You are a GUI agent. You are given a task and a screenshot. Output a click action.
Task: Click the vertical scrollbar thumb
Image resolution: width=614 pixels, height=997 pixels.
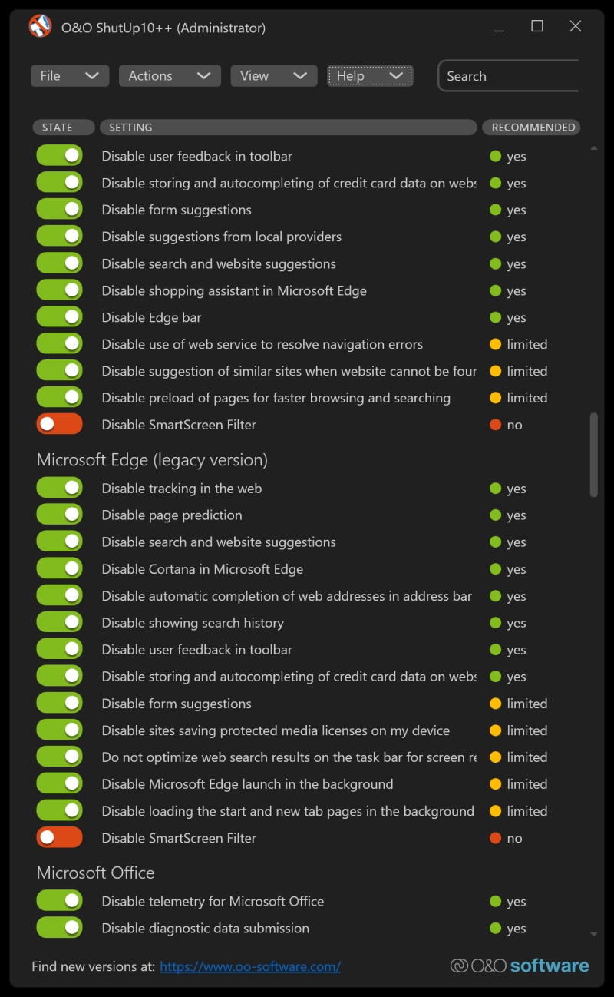click(593, 455)
